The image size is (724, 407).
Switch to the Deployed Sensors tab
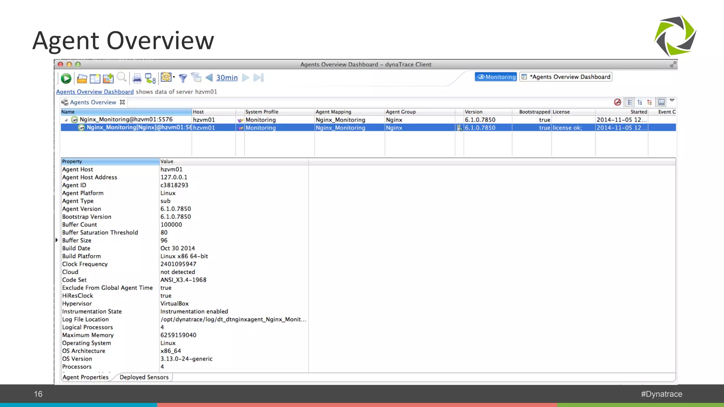[144, 377]
